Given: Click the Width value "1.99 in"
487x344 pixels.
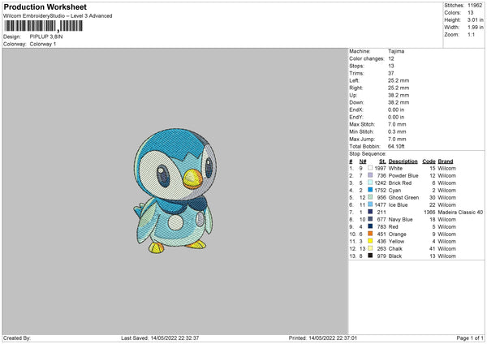Looking at the screenshot, I should coord(475,28).
